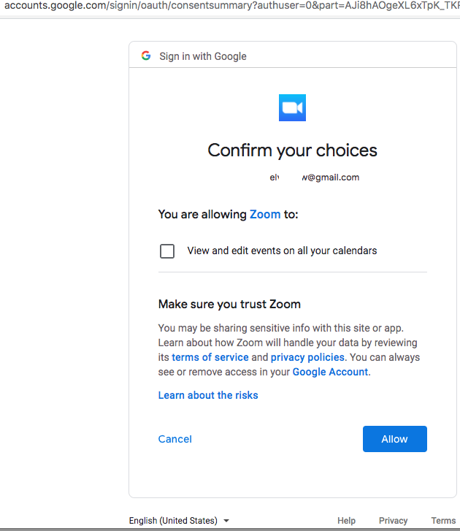Click the Sign in with Google header text

point(203,56)
